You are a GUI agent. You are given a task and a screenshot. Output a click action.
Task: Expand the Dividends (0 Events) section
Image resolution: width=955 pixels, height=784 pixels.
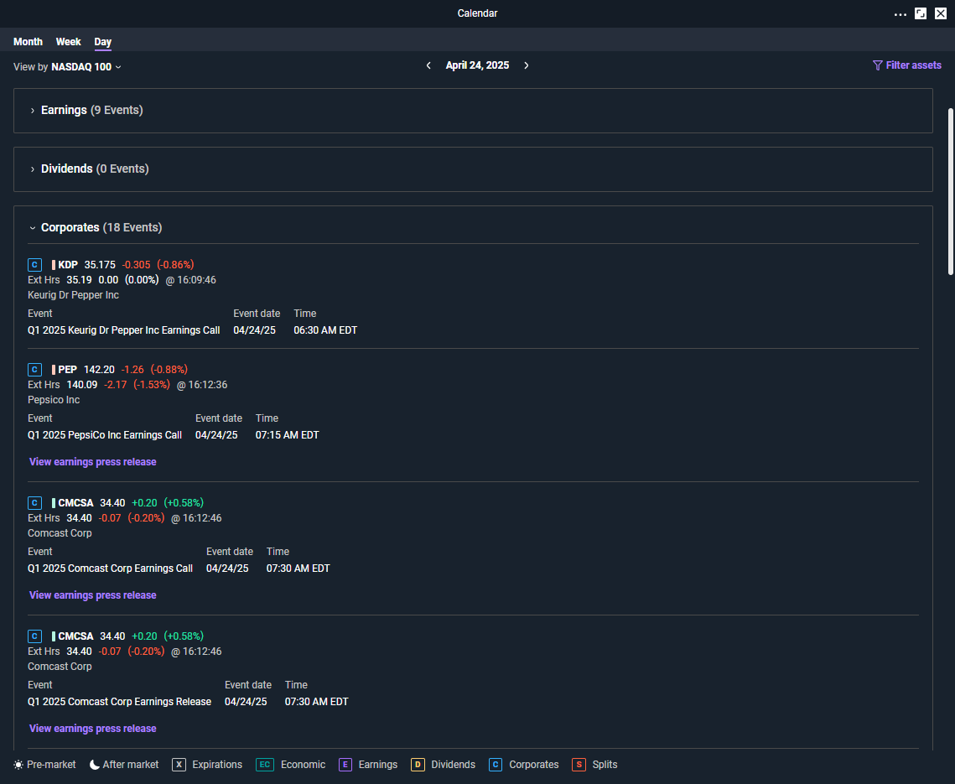click(473, 169)
